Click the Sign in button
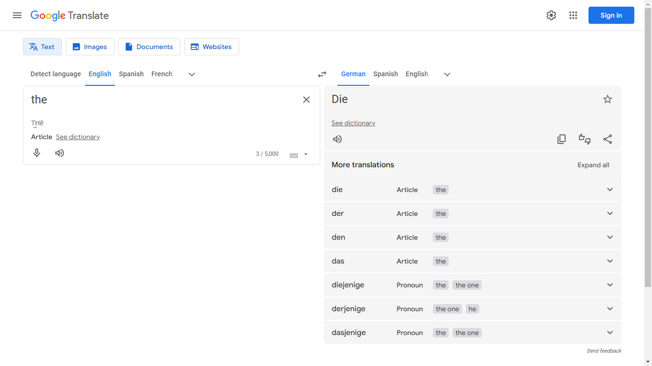 tap(611, 15)
